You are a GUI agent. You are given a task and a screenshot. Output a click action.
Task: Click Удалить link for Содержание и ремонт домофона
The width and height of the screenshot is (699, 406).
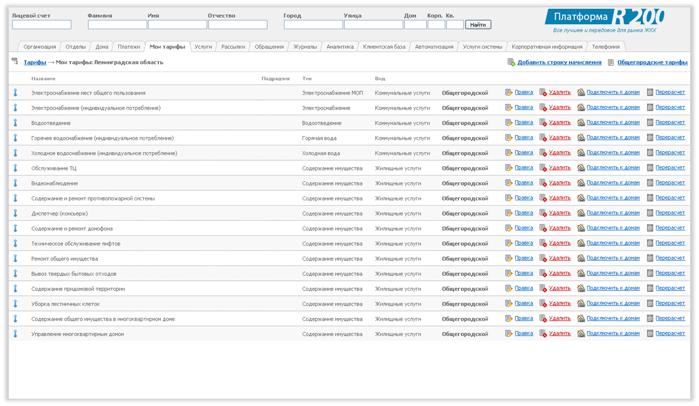pyautogui.click(x=560, y=228)
